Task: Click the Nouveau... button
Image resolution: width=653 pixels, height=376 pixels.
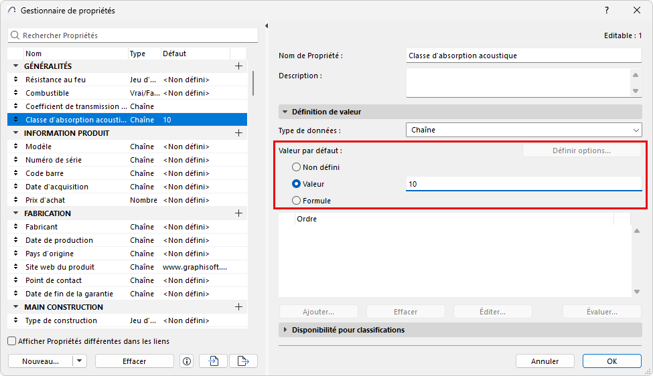Action: [40, 361]
